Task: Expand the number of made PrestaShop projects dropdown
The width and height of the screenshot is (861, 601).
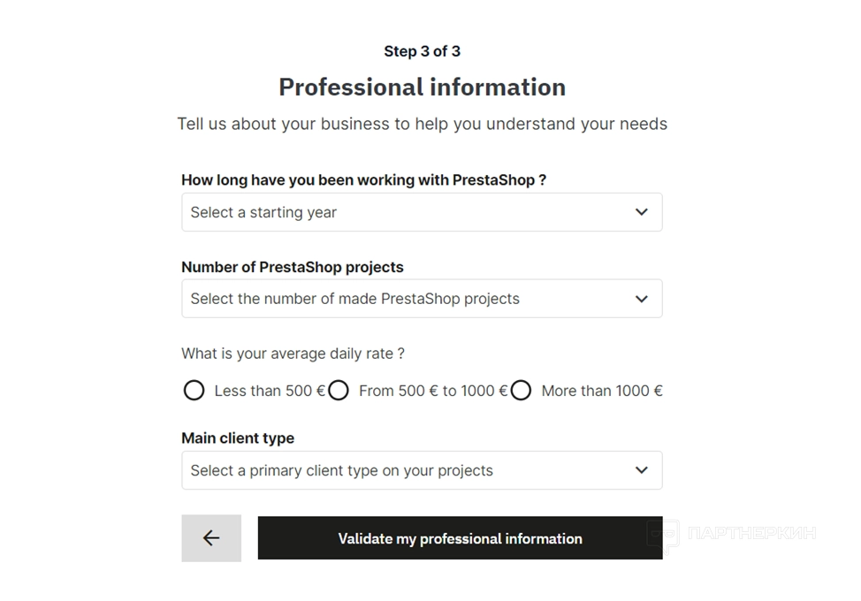Action: pos(407,299)
